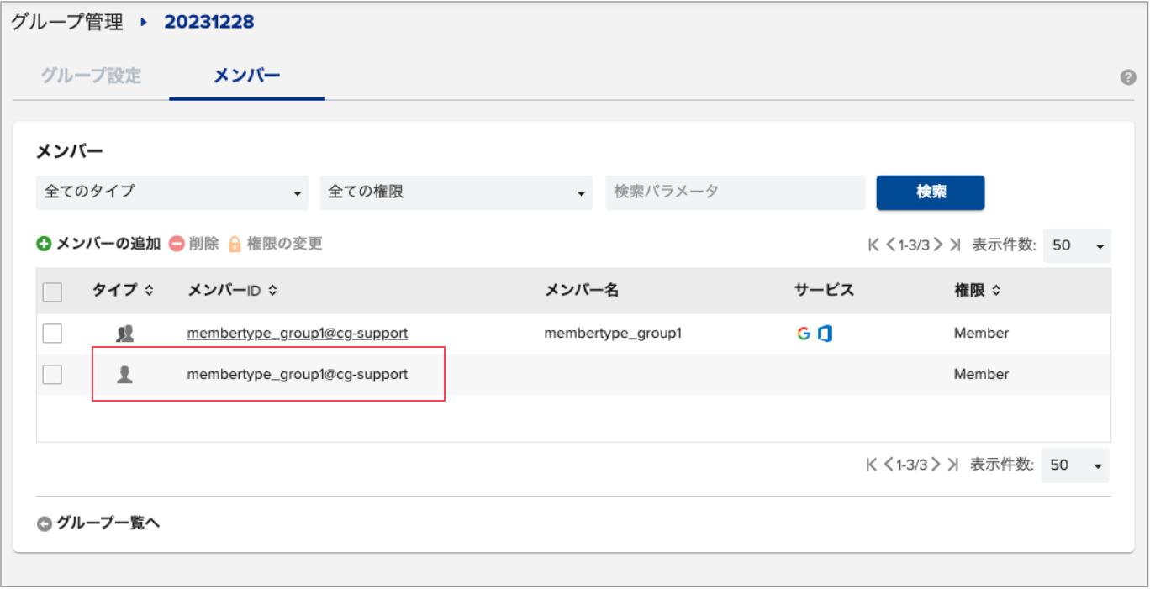Click the red minus delete icon

coord(177,244)
